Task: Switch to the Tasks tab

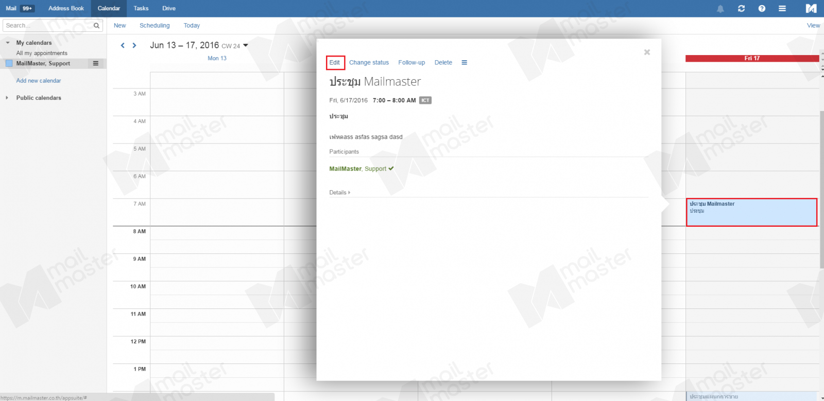Action: (141, 8)
